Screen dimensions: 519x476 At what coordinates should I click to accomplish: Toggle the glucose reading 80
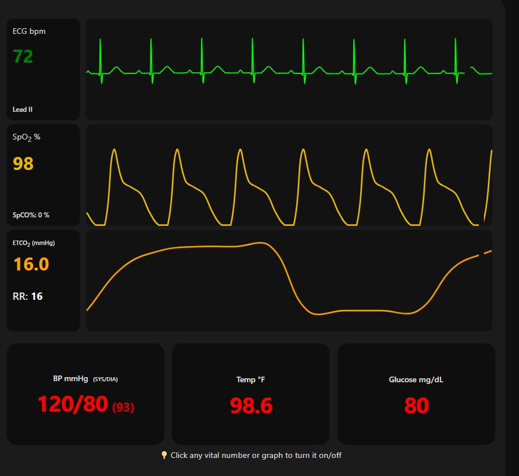pos(417,405)
